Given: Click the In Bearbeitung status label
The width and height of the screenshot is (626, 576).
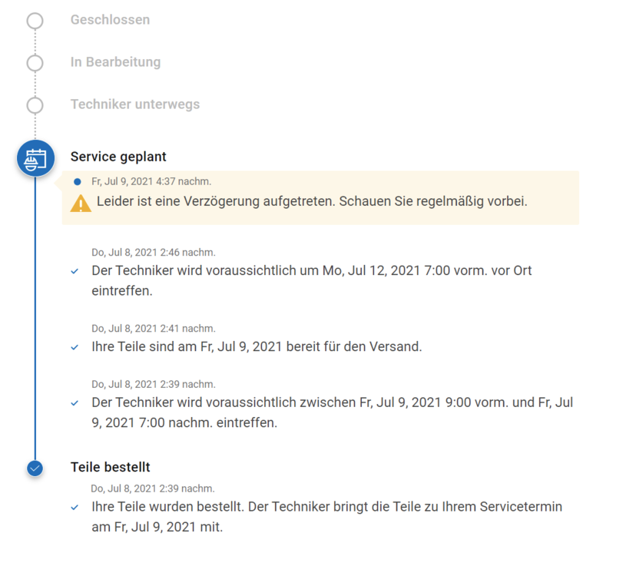Looking at the screenshot, I should [115, 62].
